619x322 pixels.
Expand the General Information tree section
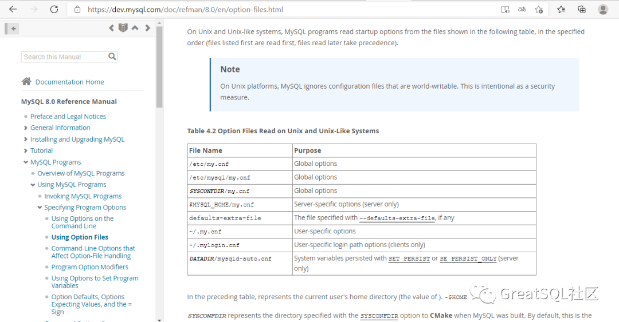(x=26, y=128)
